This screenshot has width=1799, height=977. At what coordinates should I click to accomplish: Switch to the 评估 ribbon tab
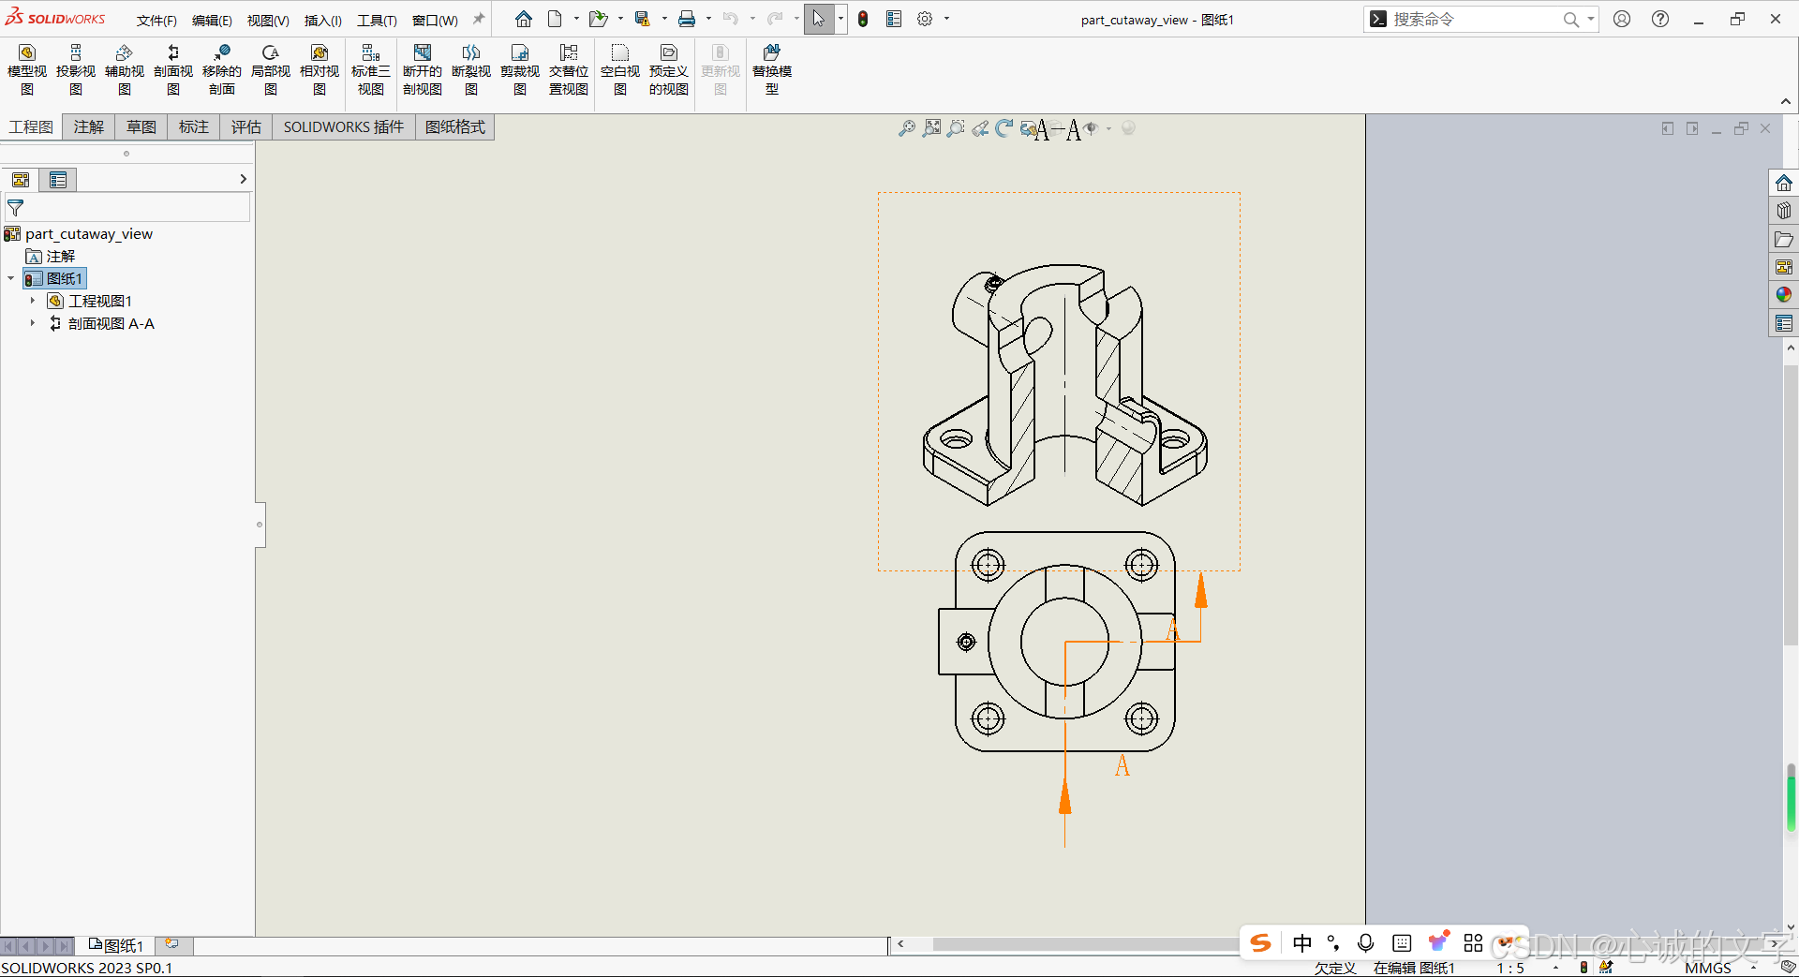point(246,126)
